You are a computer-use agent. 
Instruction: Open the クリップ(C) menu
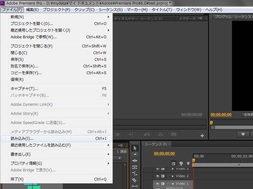click(84, 10)
